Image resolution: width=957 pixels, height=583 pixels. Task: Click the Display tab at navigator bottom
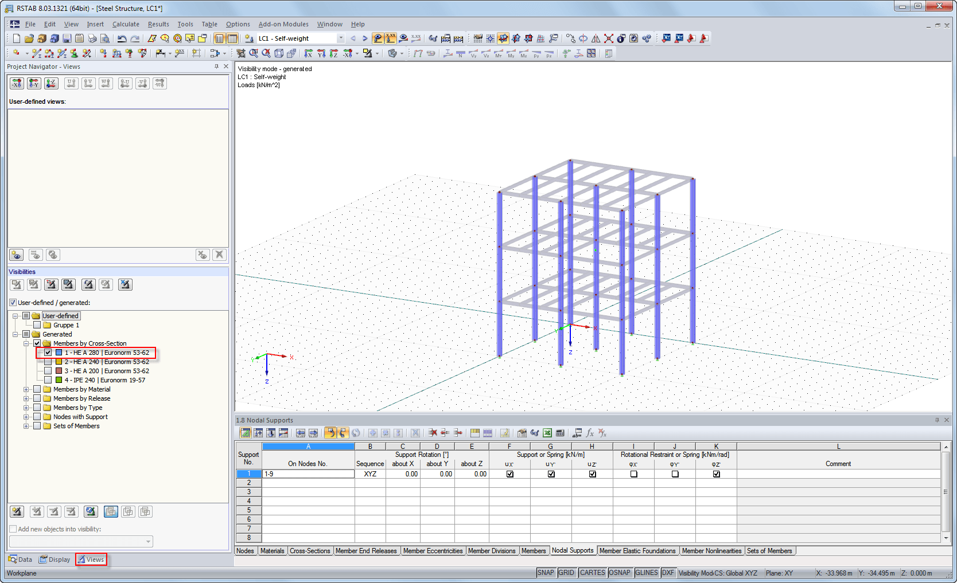click(55, 559)
